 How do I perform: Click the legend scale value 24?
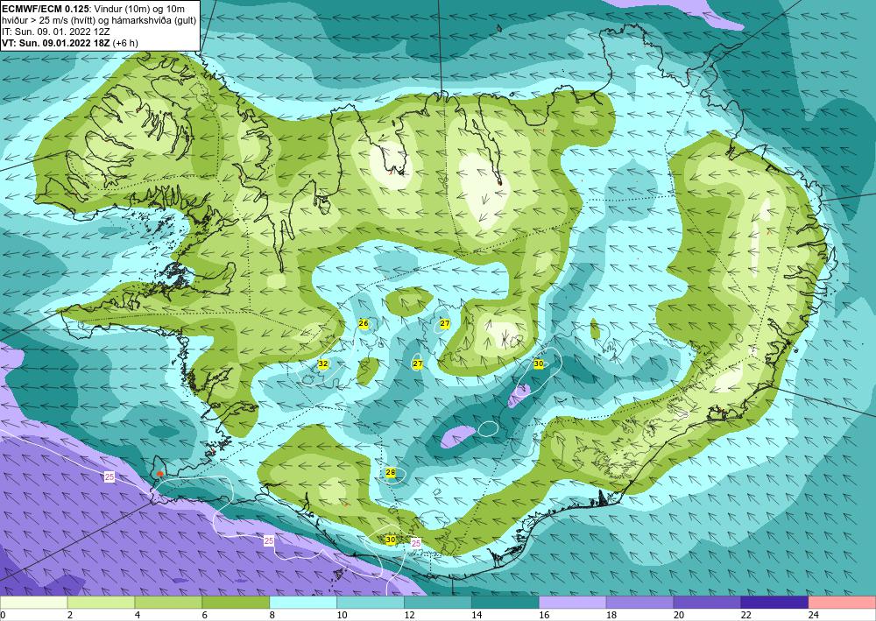click(x=814, y=615)
